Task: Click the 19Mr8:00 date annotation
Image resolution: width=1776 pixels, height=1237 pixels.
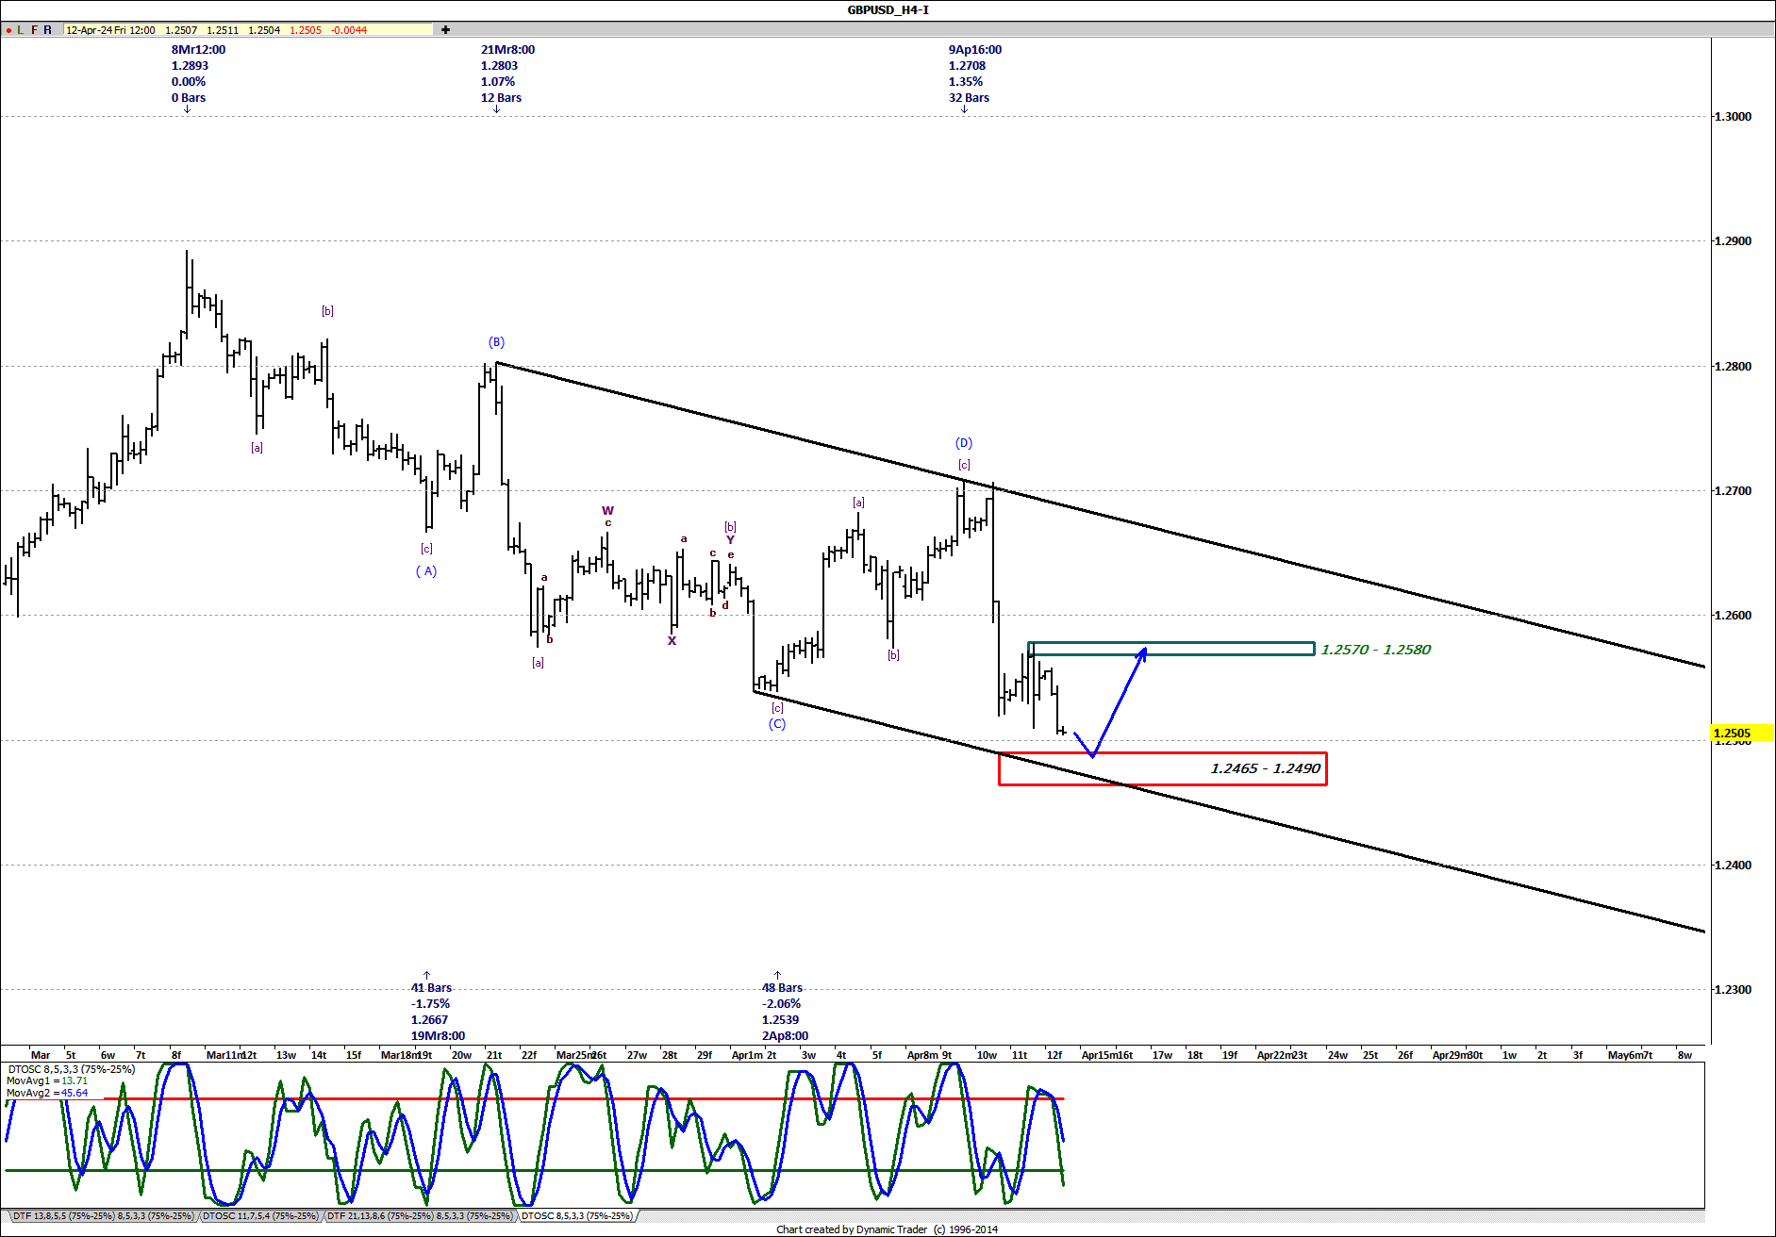Action: pyautogui.click(x=438, y=1036)
